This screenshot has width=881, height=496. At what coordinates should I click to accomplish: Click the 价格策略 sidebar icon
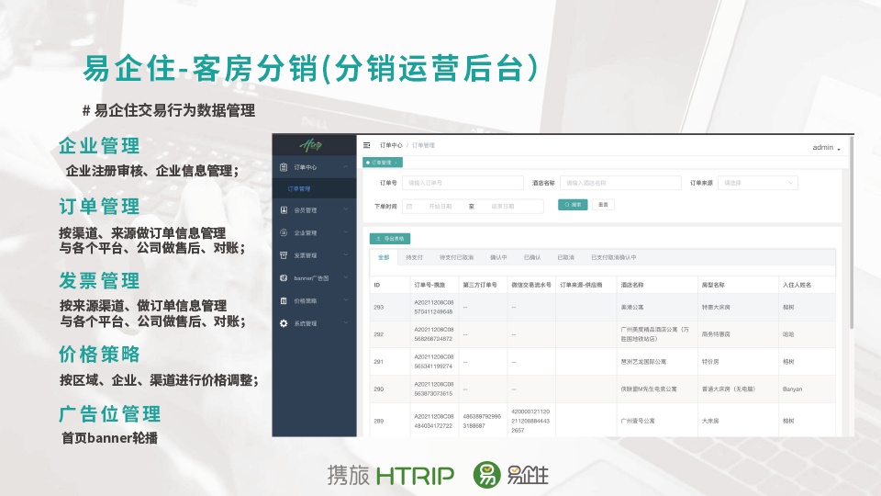click(284, 301)
